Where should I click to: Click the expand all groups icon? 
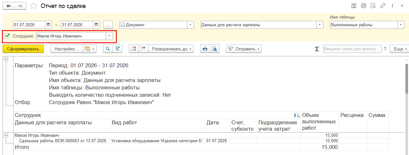144,49
